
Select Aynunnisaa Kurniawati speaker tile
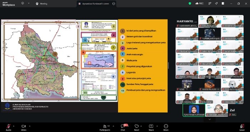tap(194, 110)
